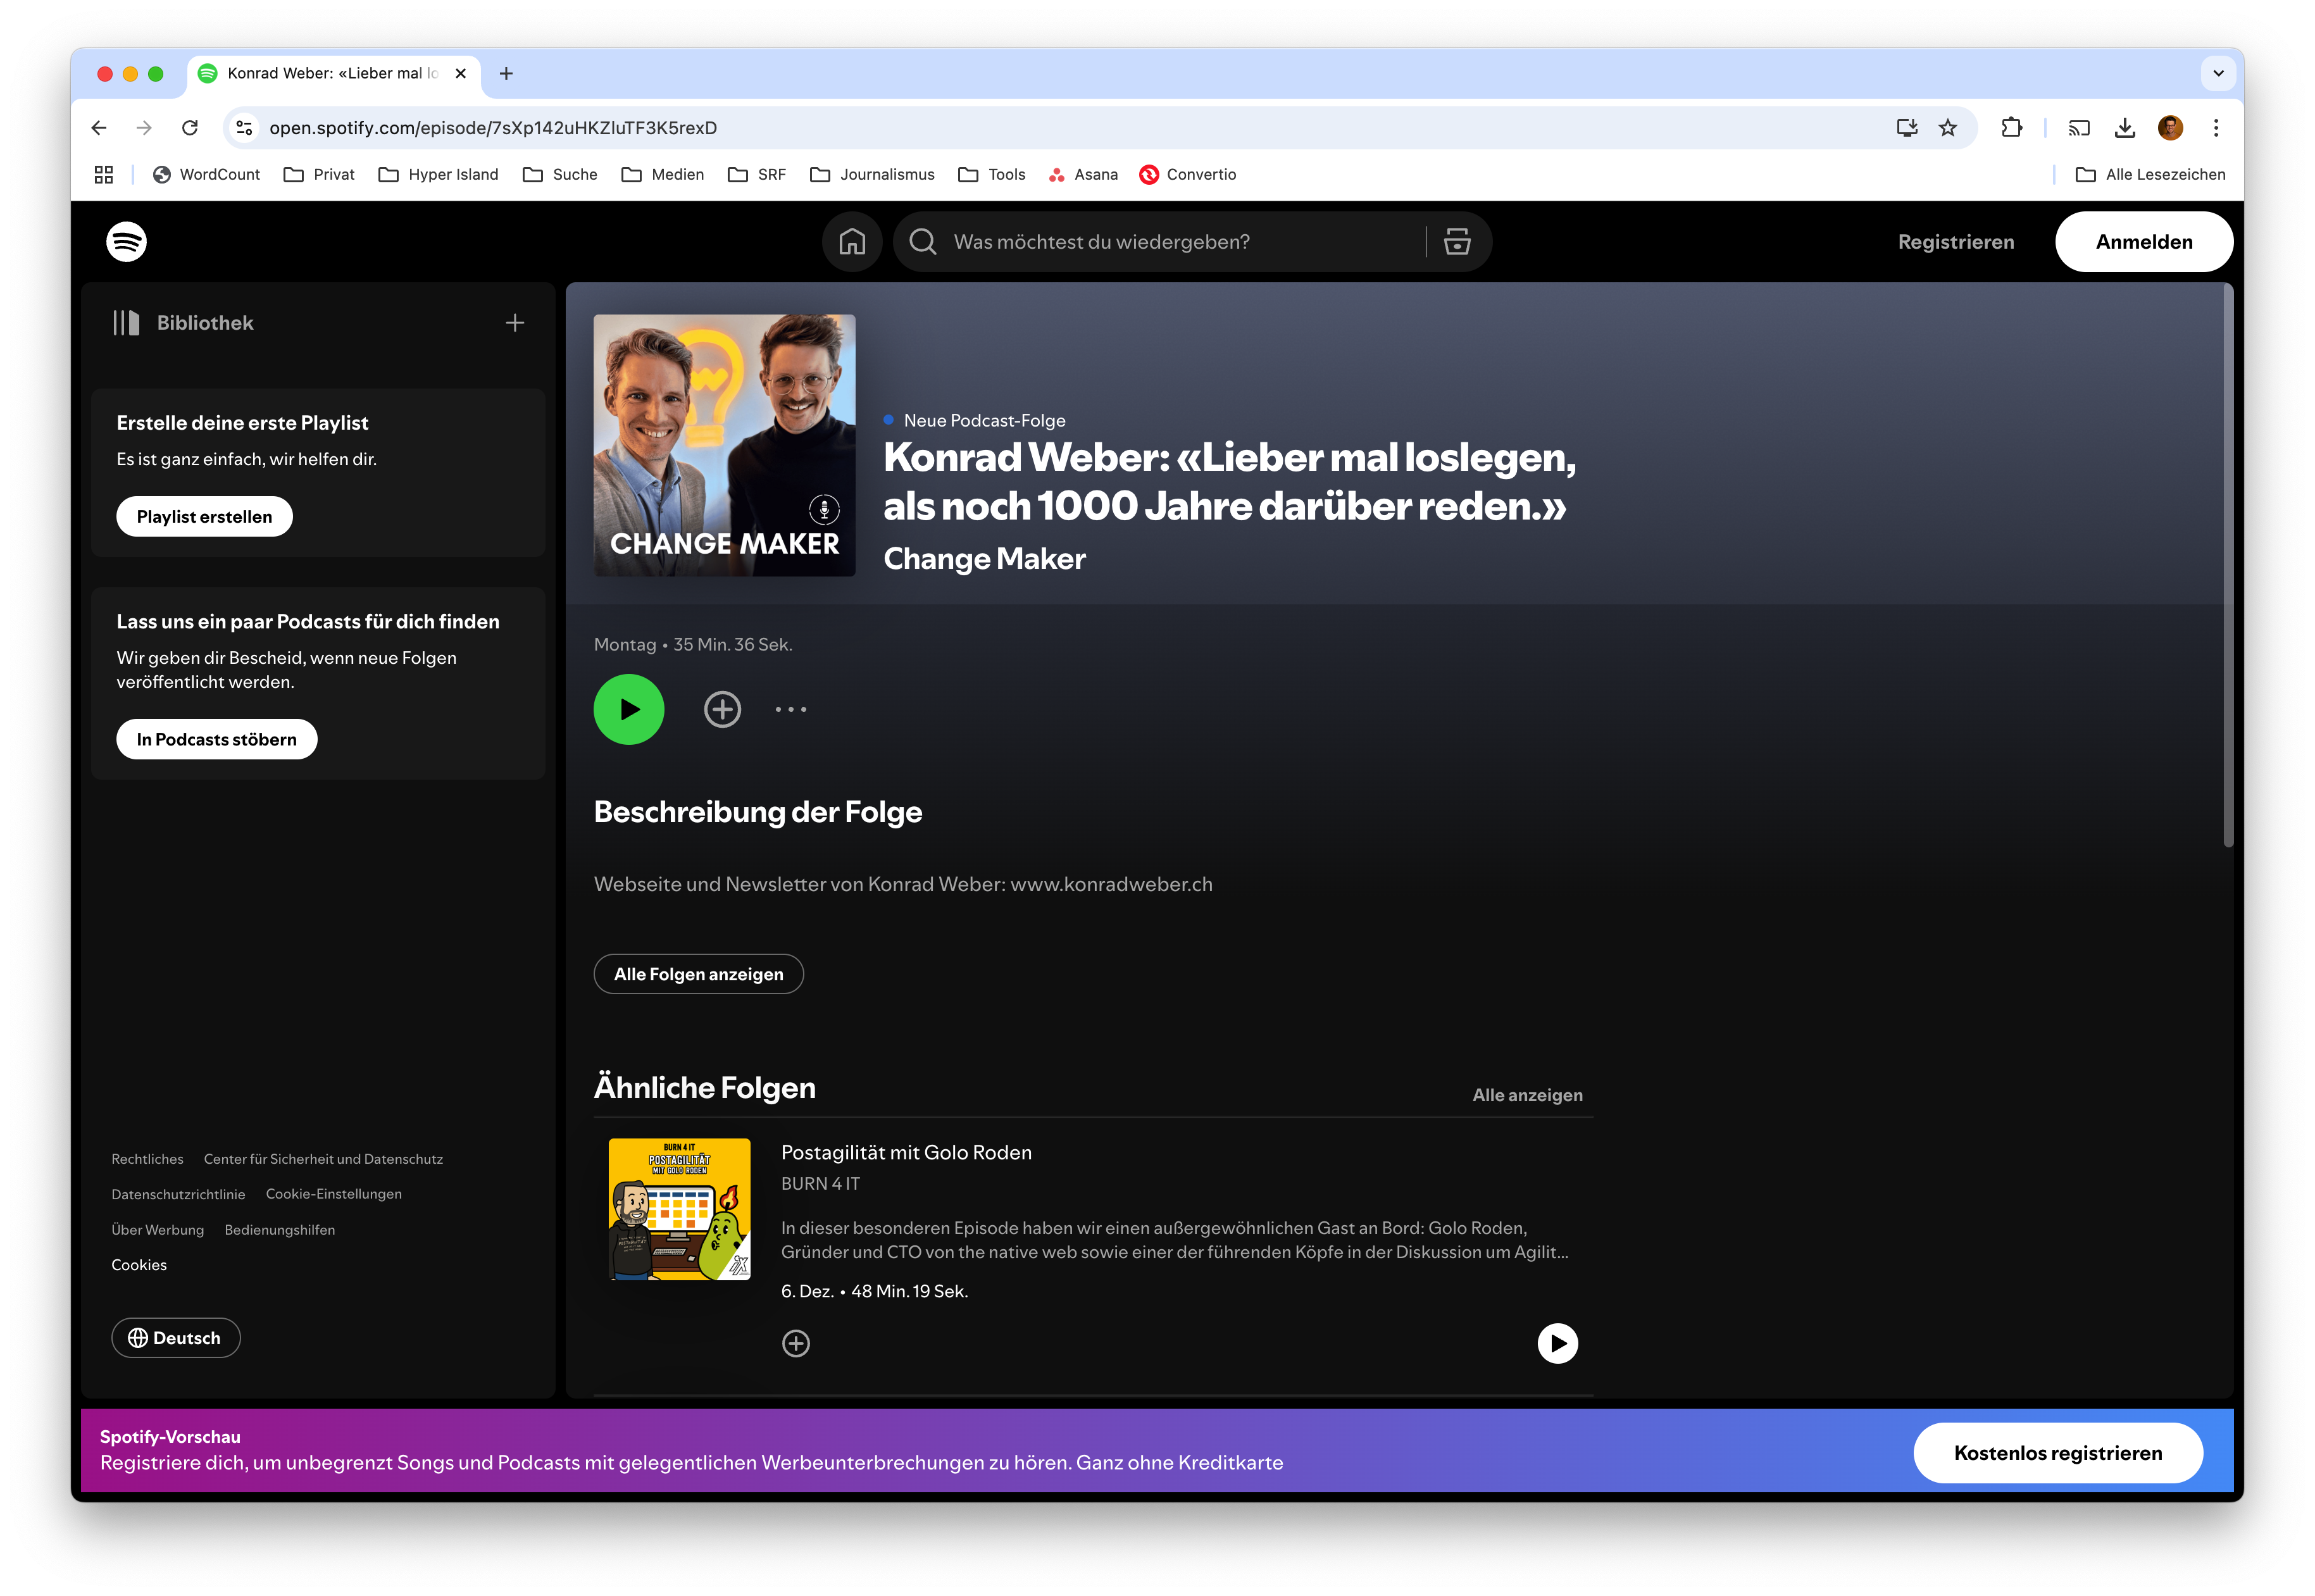This screenshot has height=1596, width=2315.
Task: Bookmark page with the star icon
Action: click(x=1948, y=128)
